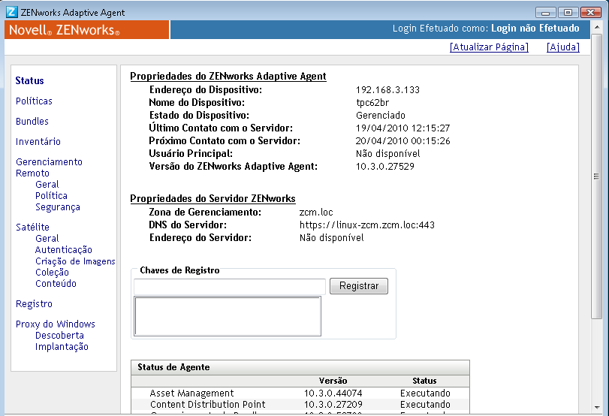Click agent version 10.3.0.27529
This screenshot has width=609, height=416.
coord(385,166)
